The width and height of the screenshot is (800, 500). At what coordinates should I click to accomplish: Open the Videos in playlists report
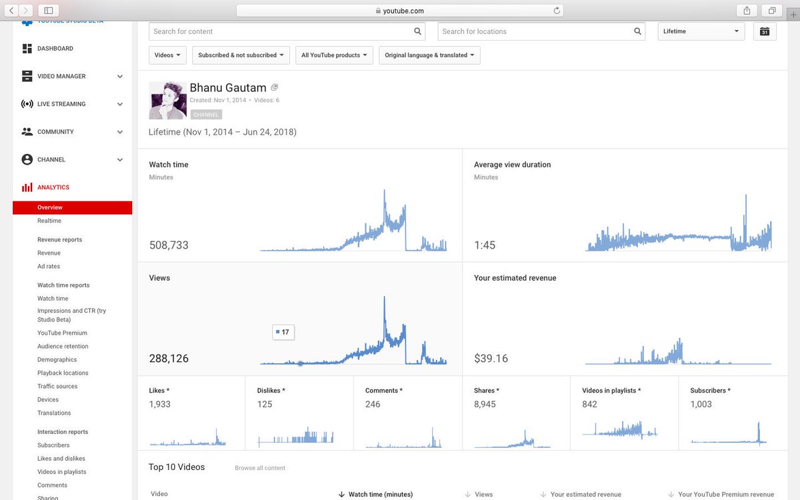tap(62, 472)
